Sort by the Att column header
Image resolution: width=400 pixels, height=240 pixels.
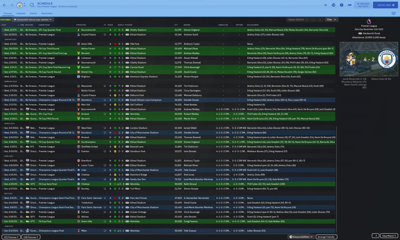pos(176,25)
